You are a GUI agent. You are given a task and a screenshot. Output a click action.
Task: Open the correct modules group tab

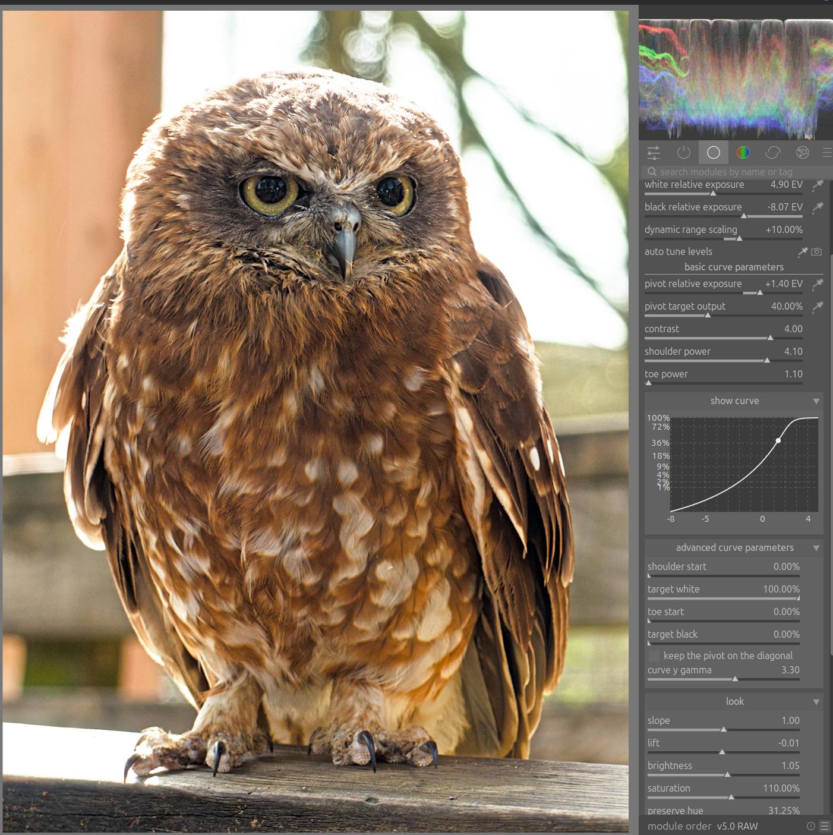773,153
